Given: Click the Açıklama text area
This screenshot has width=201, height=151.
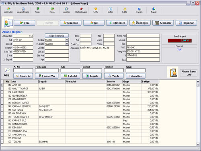Looking at the screenshot, I should [x=97, y=54].
